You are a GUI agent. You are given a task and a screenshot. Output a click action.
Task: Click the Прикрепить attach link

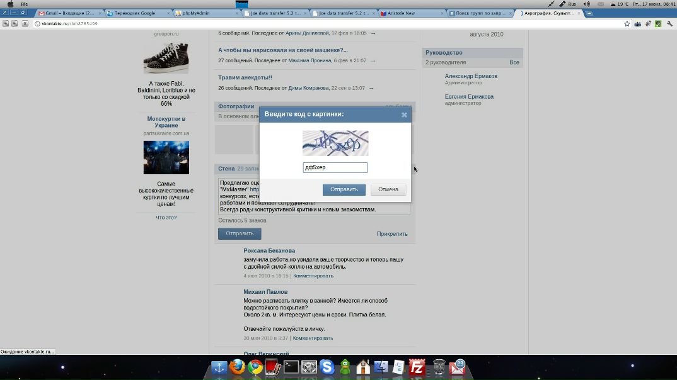pyautogui.click(x=392, y=234)
